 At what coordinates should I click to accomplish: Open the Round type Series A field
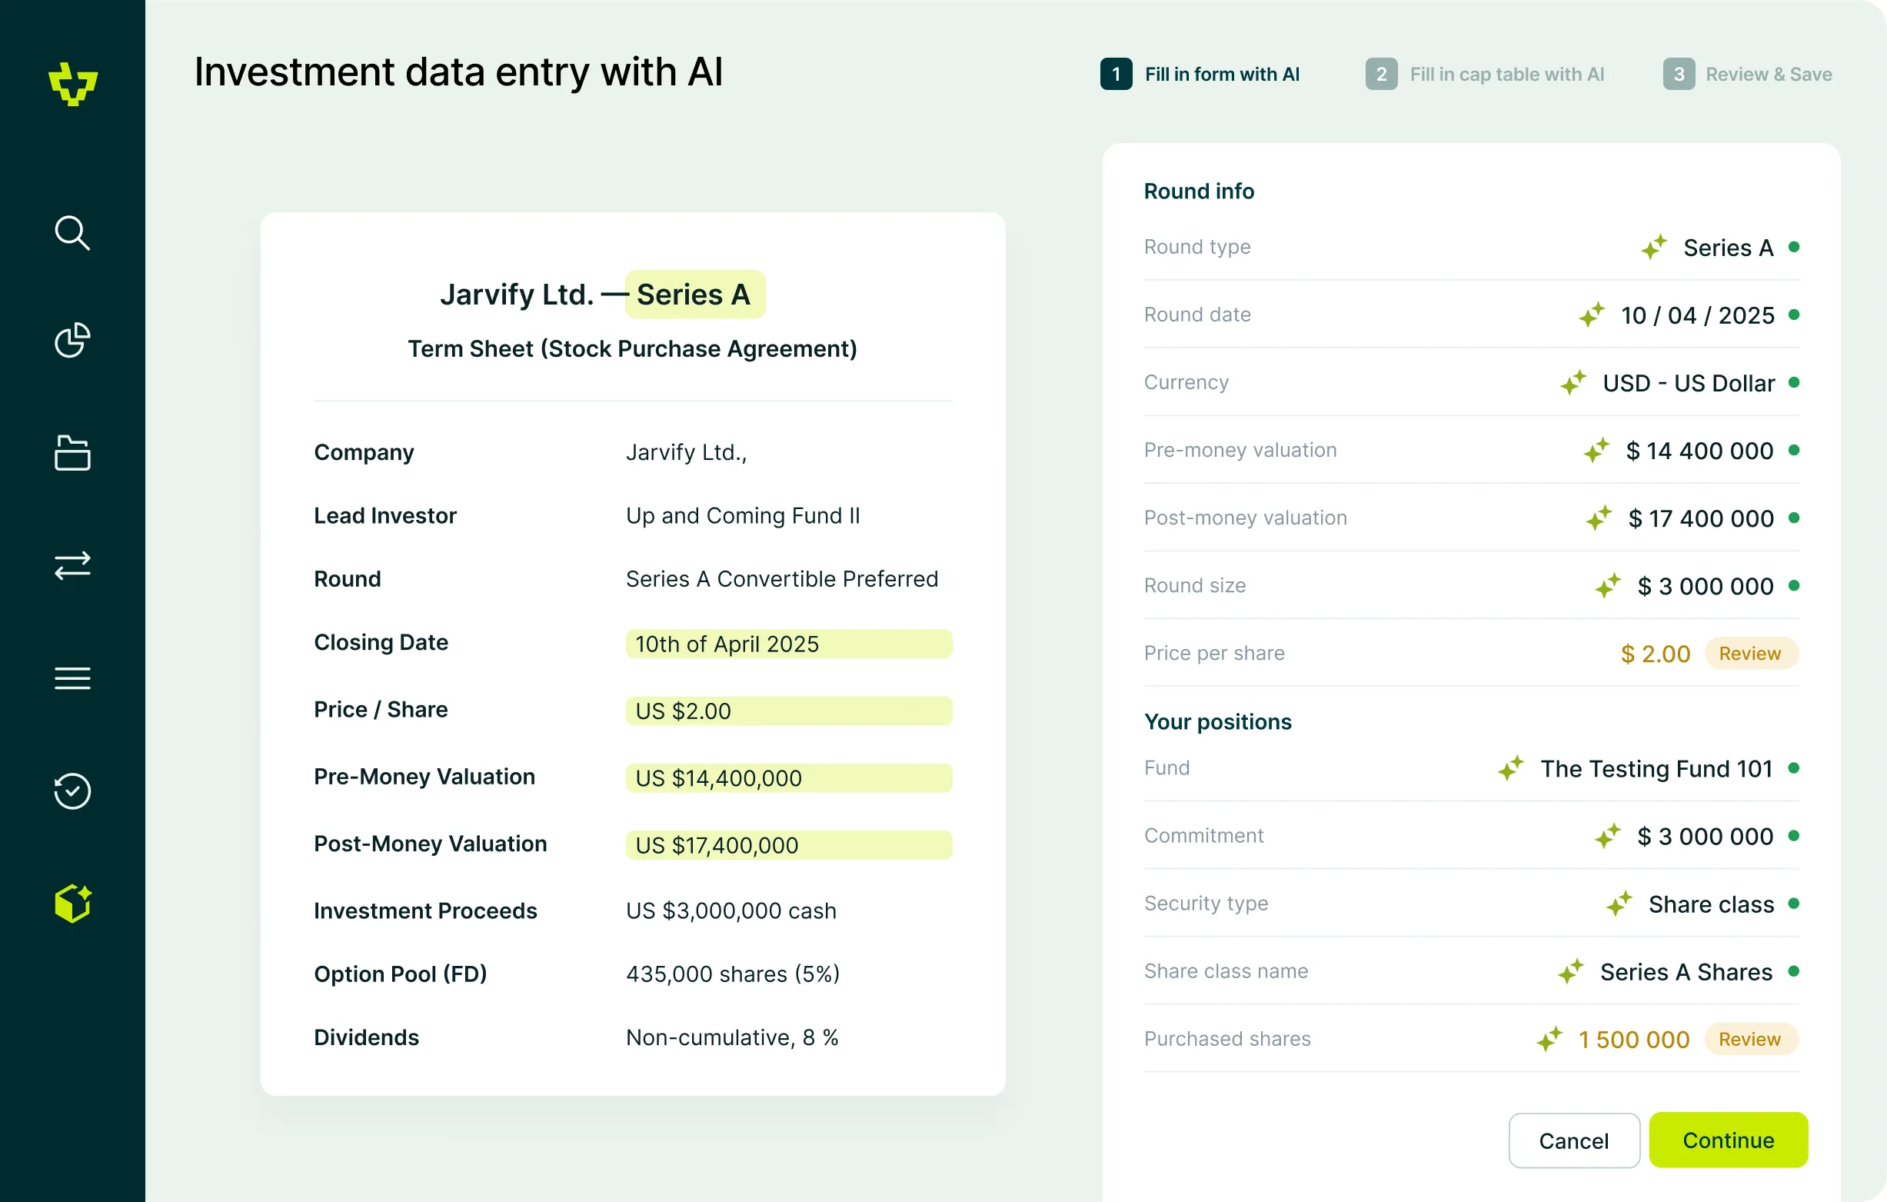[1471, 248]
